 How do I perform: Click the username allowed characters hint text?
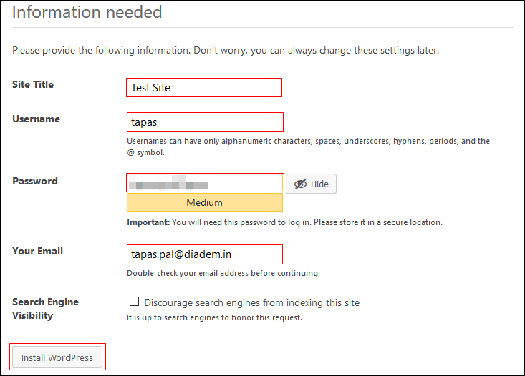(x=308, y=147)
